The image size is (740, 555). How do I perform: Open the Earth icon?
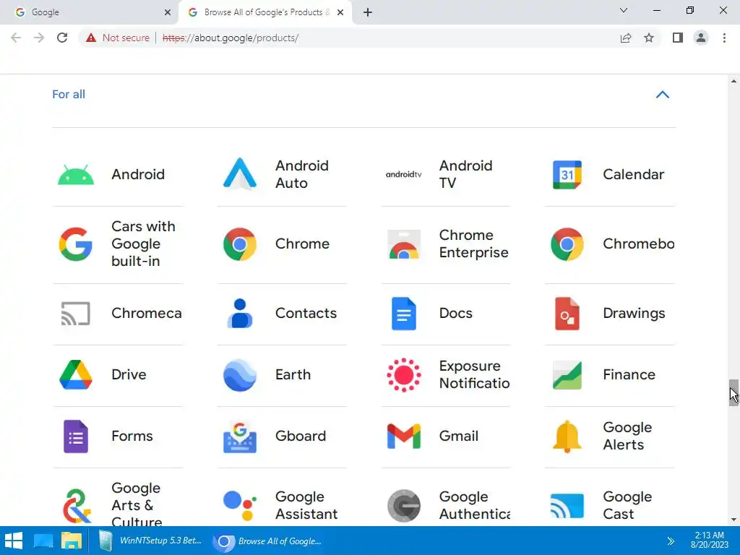click(x=240, y=375)
